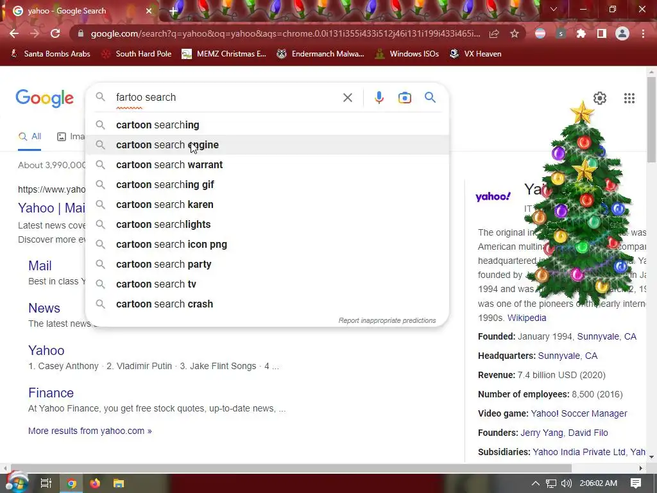Close the yahoo - Google Search tab
This screenshot has height=493, width=657.
pyautogui.click(x=149, y=11)
